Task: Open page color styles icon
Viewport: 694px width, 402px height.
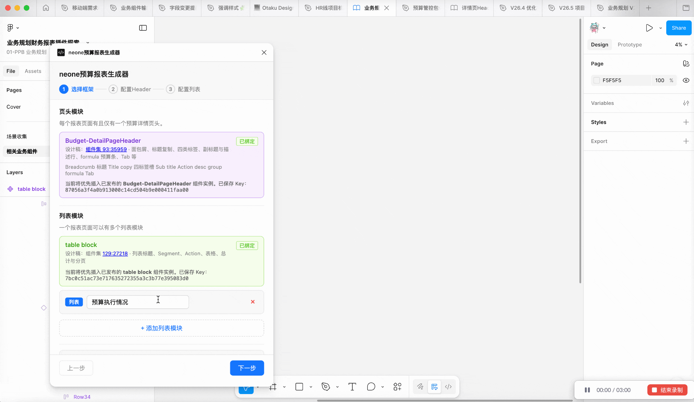Action: point(686,64)
